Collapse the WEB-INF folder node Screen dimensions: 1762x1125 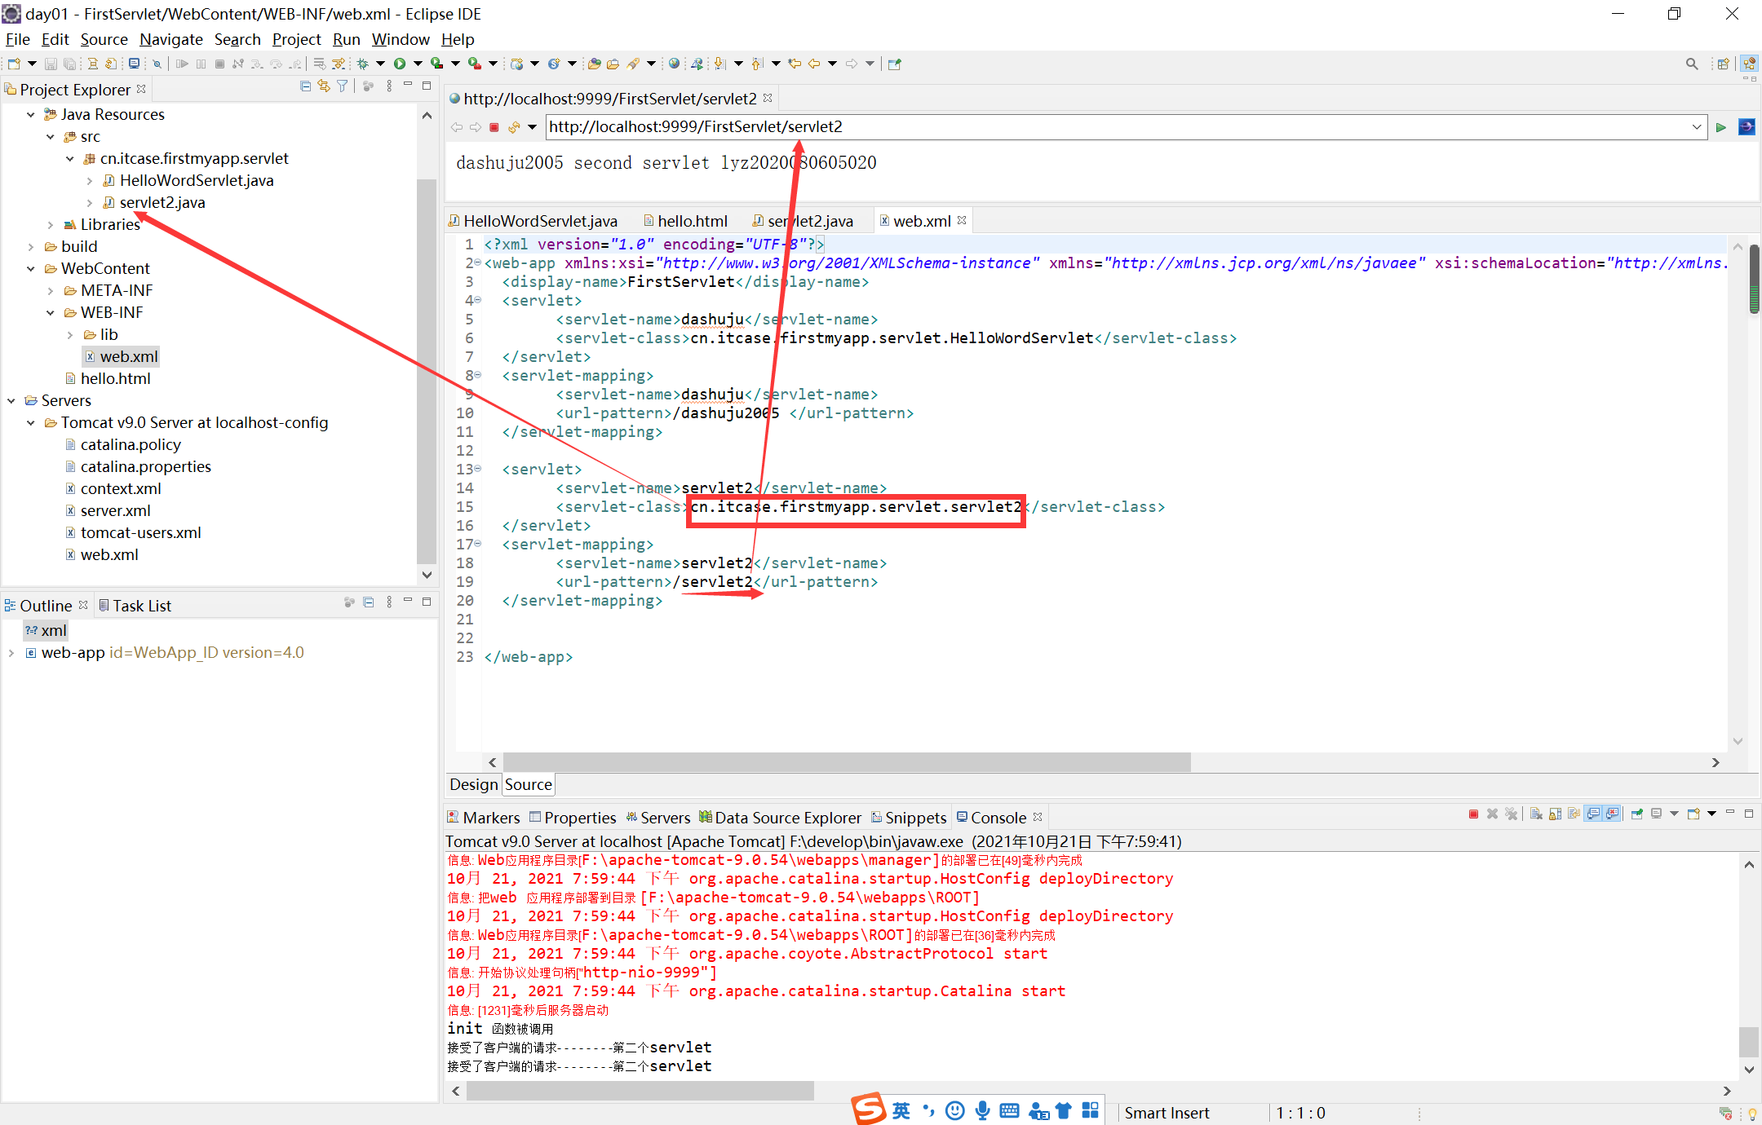51,313
